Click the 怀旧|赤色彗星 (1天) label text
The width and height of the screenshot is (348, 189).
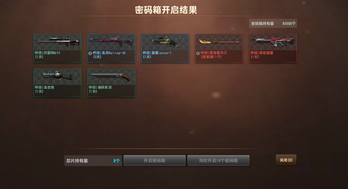(262, 55)
